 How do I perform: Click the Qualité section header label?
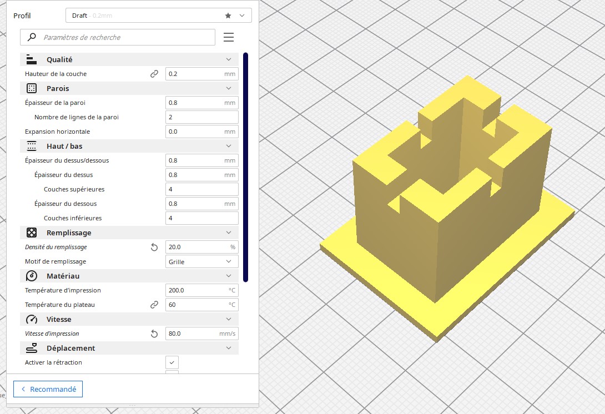59,59
